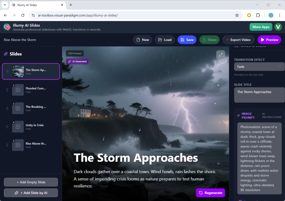Click the Illumy AI Slides logo
This screenshot has height=201, width=285.
pyautogui.click(x=7, y=27)
